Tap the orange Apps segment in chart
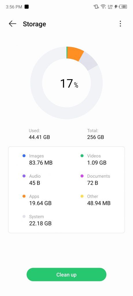Viewport: 133px width, 296px height. [x=75, y=53]
